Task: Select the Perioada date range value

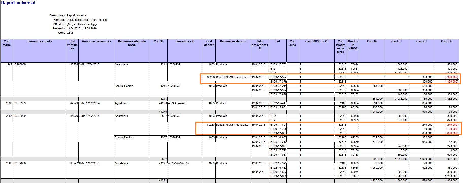Action: click(x=82, y=28)
